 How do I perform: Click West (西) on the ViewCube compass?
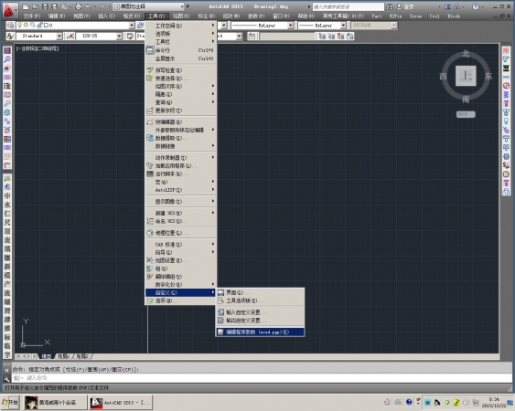443,76
